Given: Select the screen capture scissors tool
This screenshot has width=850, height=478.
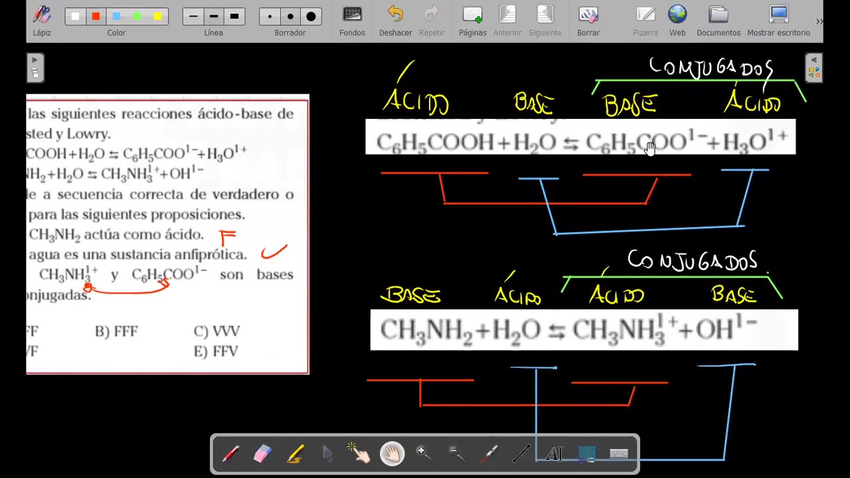Looking at the screenshot, I should tap(586, 454).
